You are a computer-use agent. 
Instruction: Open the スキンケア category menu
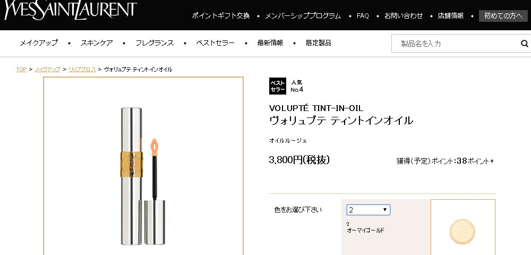pyautogui.click(x=97, y=43)
